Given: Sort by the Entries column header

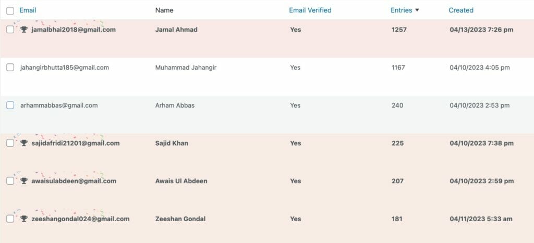Looking at the screenshot, I should (401, 10).
